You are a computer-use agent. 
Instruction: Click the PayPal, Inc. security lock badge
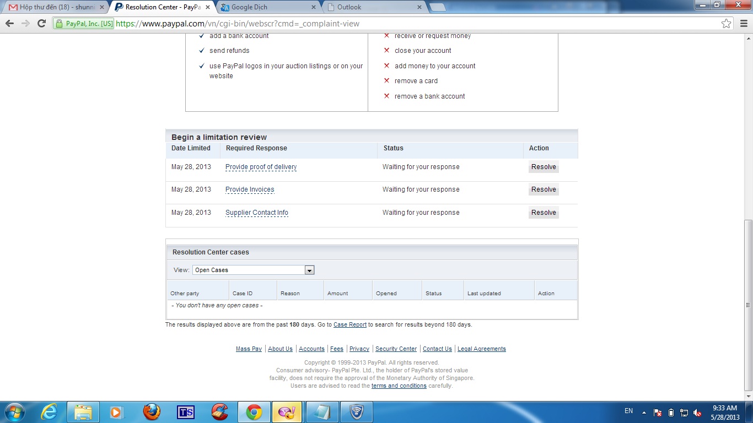(x=84, y=24)
